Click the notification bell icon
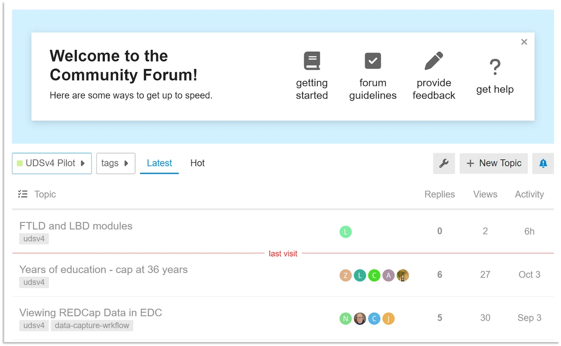Image resolution: width=561 pixels, height=346 pixels. 543,163
